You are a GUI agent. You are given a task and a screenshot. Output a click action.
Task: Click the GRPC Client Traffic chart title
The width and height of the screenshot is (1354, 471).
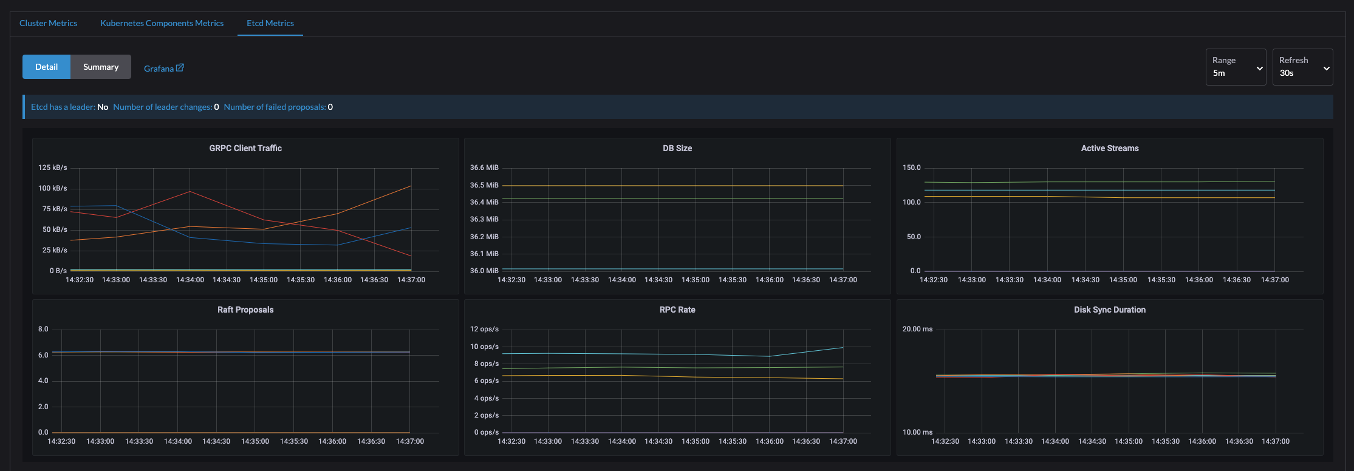click(x=245, y=148)
